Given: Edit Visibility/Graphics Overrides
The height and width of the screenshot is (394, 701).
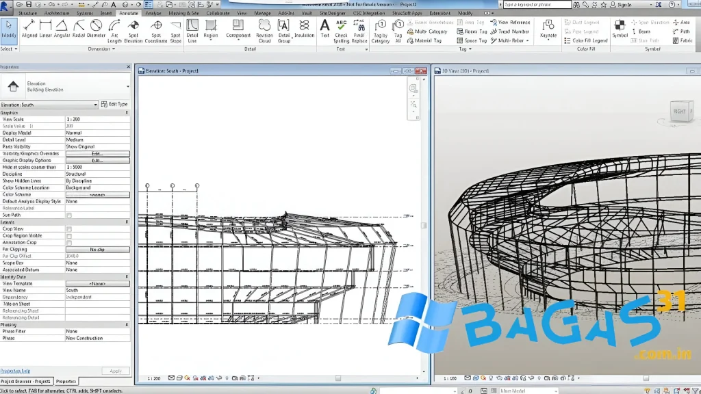Looking at the screenshot, I should click(97, 154).
